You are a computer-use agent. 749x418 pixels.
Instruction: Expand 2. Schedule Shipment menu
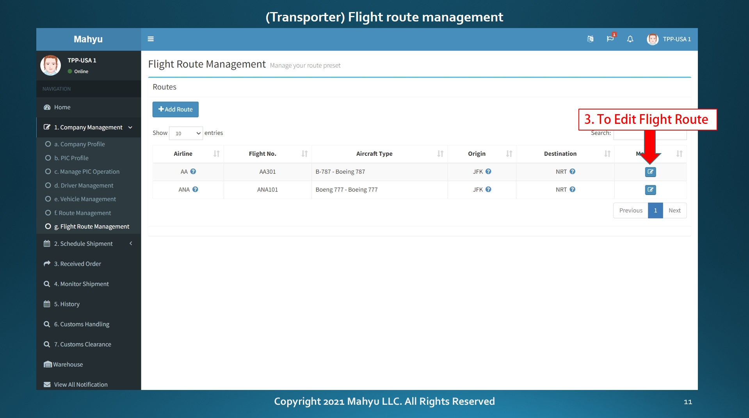pos(89,243)
